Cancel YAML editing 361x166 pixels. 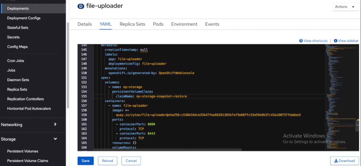point(131,161)
